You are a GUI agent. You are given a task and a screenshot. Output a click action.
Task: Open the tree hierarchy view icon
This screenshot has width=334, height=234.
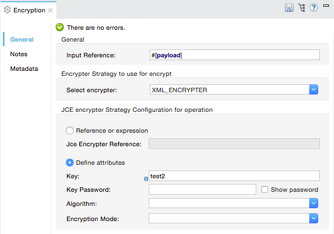click(302, 8)
